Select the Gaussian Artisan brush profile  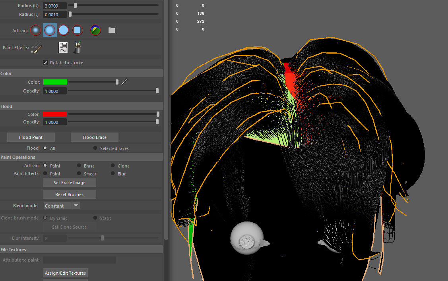[x=36, y=30]
